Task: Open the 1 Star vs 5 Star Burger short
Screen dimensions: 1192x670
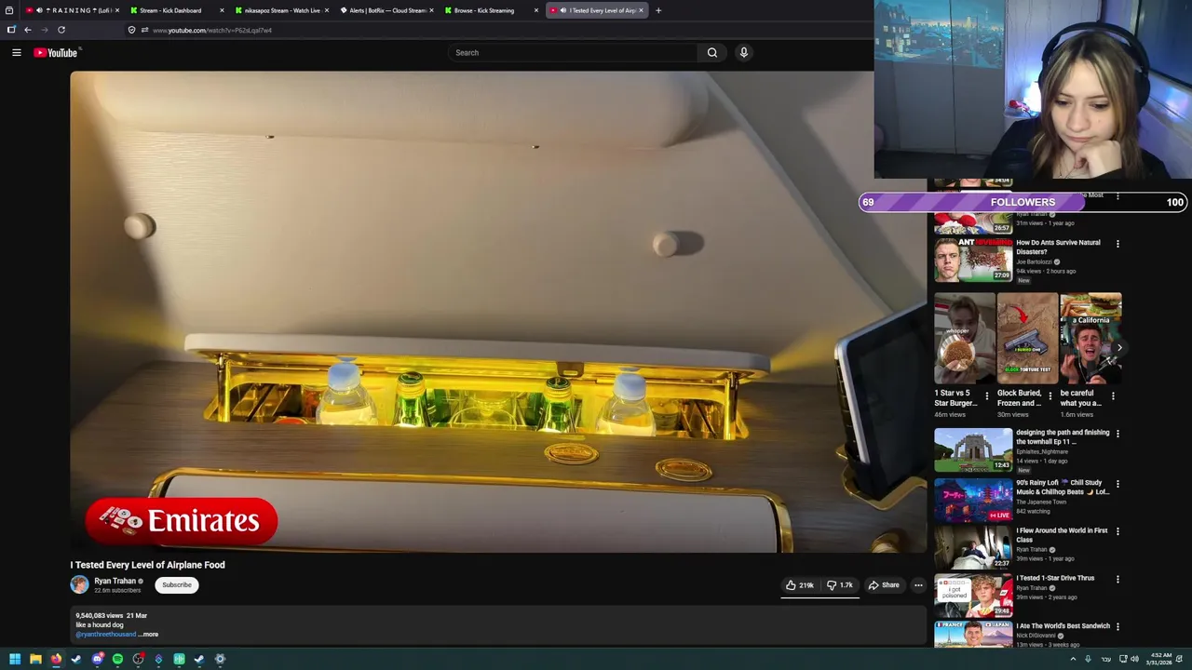Action: tap(965, 339)
